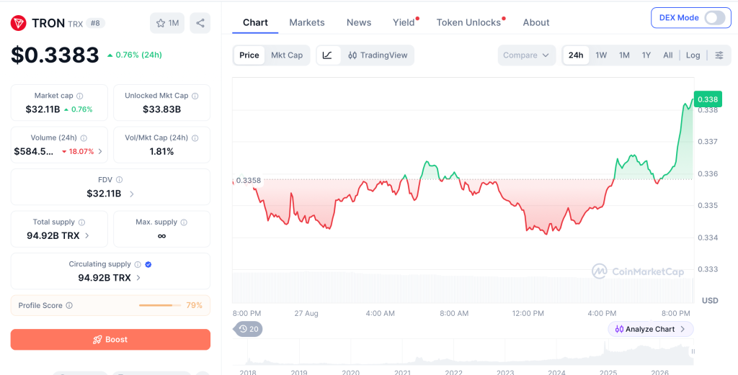
Task: Click the star watchlist button showing 1M
Action: (x=167, y=23)
